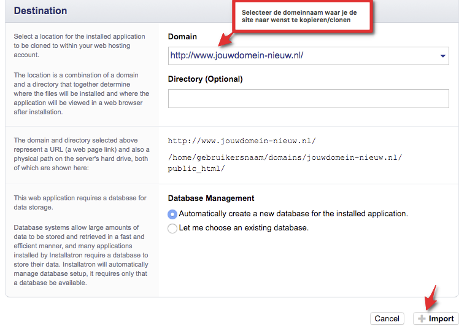Click the Destination section heading
This screenshot has height=333, width=467.
pos(41,11)
